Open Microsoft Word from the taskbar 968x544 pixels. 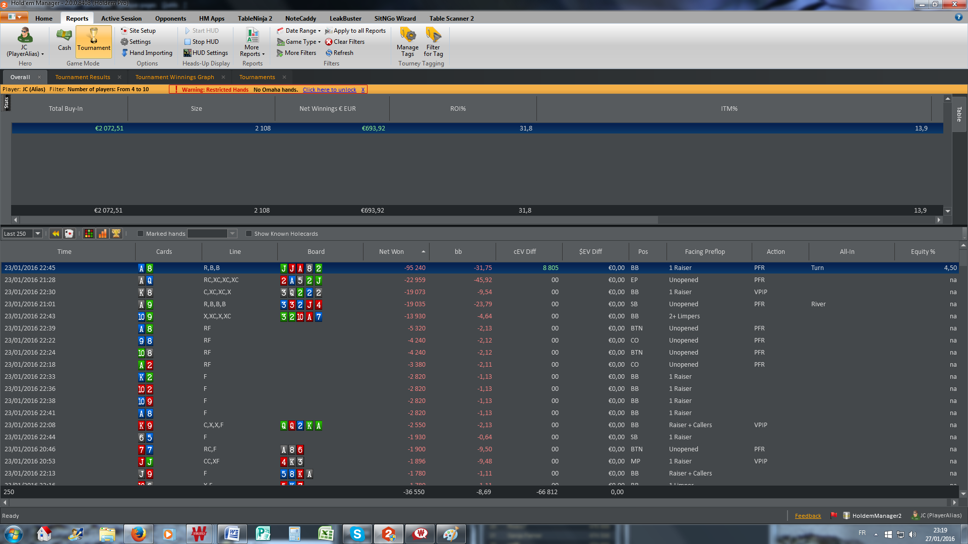pos(232,534)
